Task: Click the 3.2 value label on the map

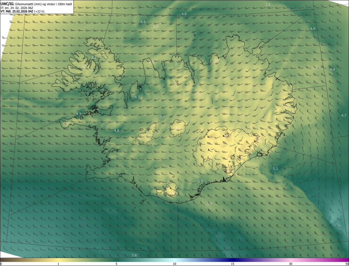Action: [x=268, y=4]
